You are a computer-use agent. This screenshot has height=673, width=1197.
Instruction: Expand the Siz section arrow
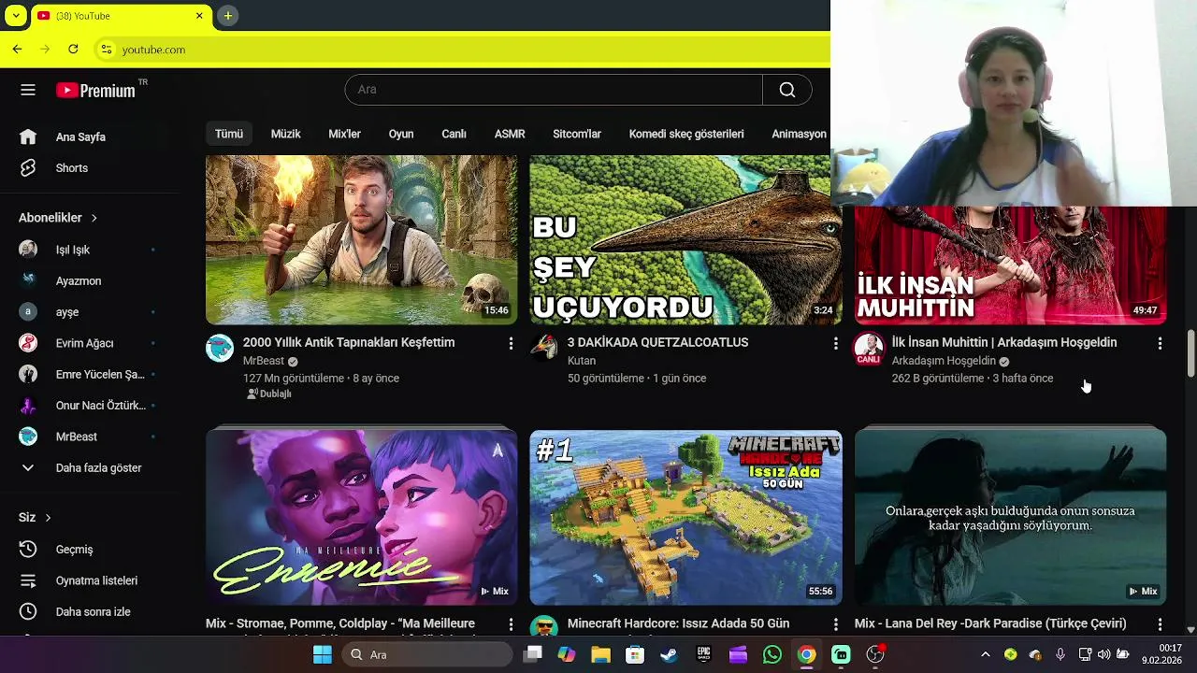[48, 518]
